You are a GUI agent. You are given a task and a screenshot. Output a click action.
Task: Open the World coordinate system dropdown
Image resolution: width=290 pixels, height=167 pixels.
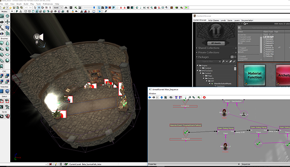pos(58,8)
